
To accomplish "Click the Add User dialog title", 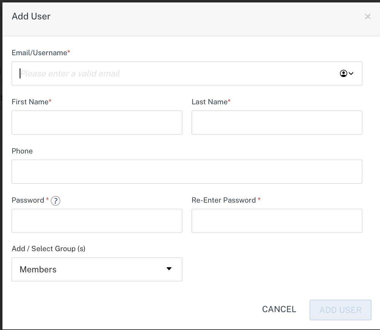I will tap(31, 16).
